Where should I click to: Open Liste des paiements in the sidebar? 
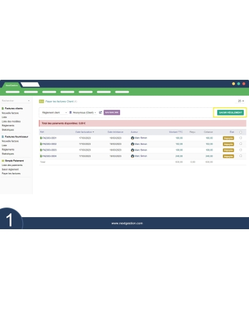pyautogui.click(x=12, y=165)
